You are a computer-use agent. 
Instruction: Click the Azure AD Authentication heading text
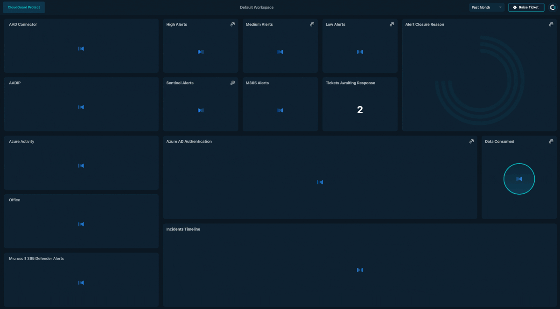click(189, 141)
